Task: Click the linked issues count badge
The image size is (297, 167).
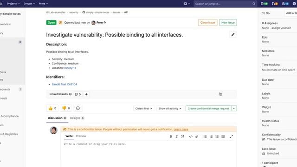Action: coord(78,94)
